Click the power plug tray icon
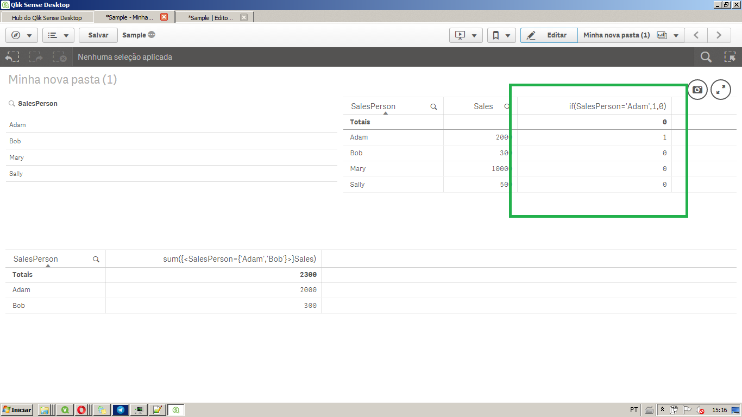This screenshot has width=742, height=417. (674, 410)
